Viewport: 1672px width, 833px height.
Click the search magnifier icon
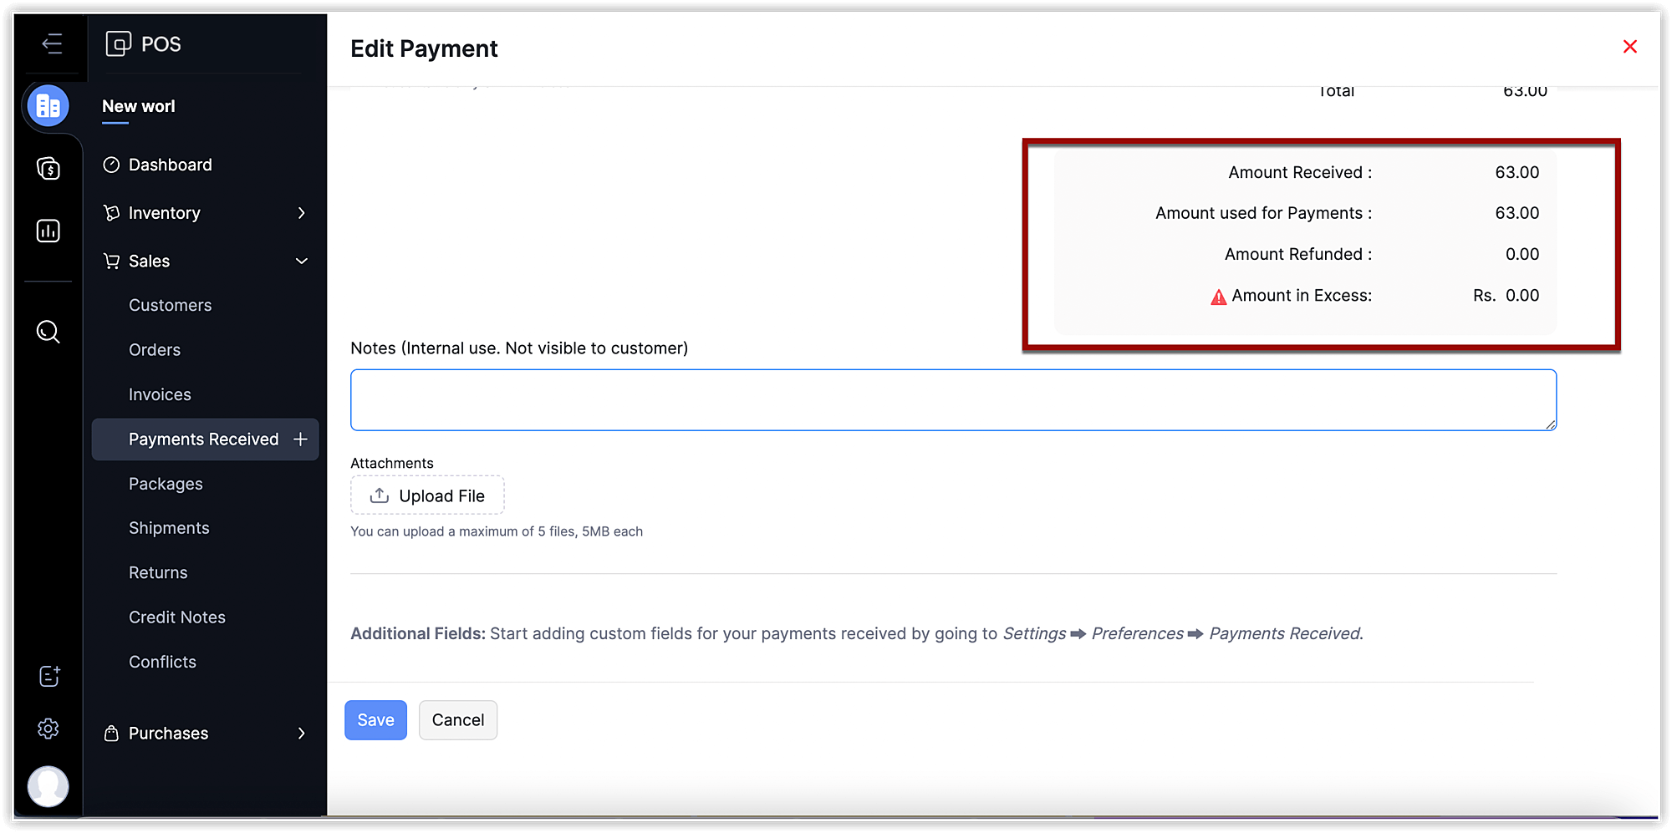(48, 332)
